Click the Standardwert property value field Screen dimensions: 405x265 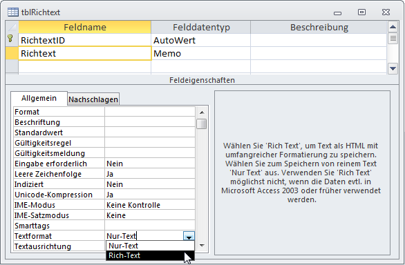tap(150, 132)
